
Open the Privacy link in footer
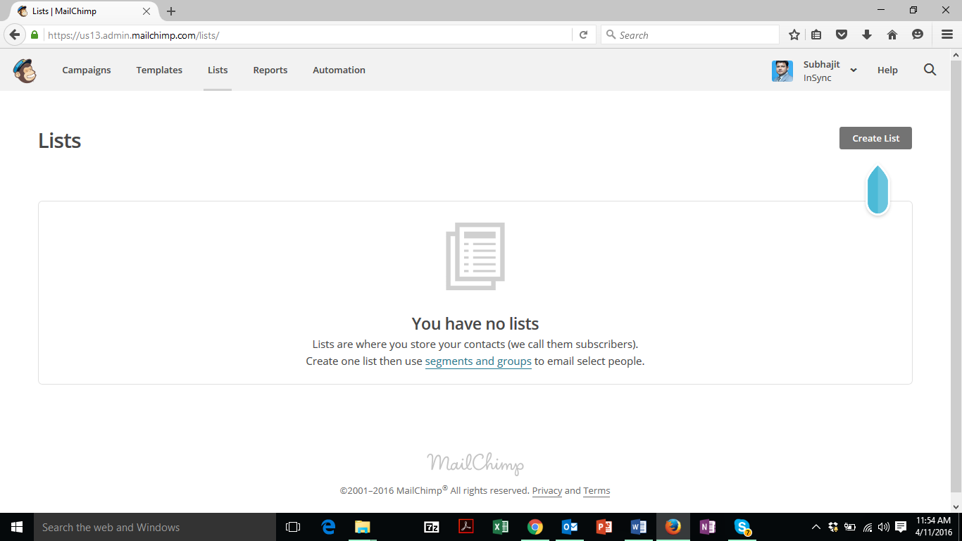(x=547, y=491)
